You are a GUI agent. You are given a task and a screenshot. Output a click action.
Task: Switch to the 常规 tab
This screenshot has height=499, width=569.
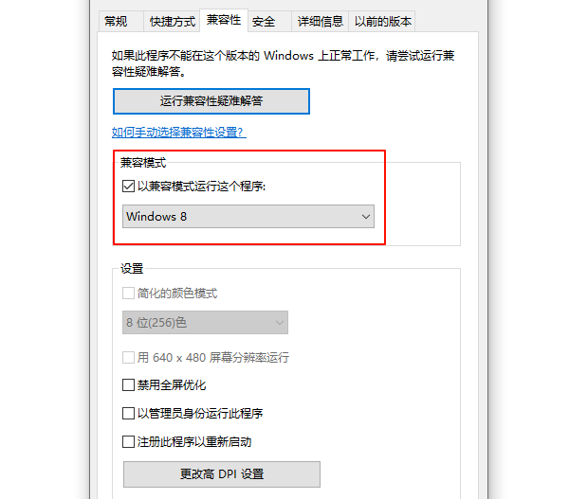(x=116, y=21)
